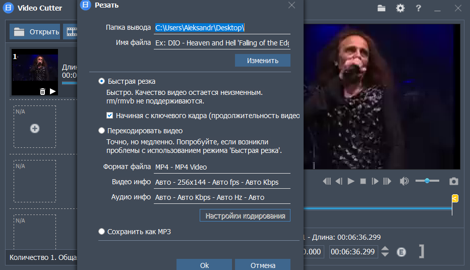Open Видео инфо settings field
This screenshot has width=470, height=270.
(222, 182)
